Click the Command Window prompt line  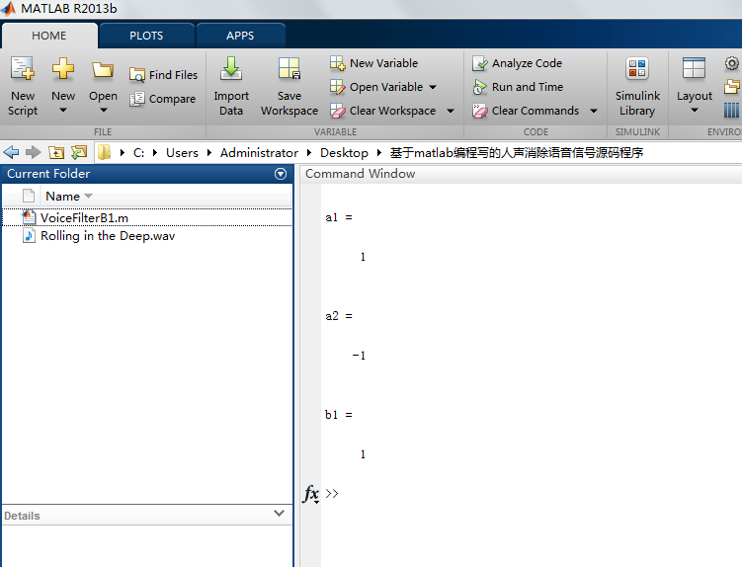(530, 494)
